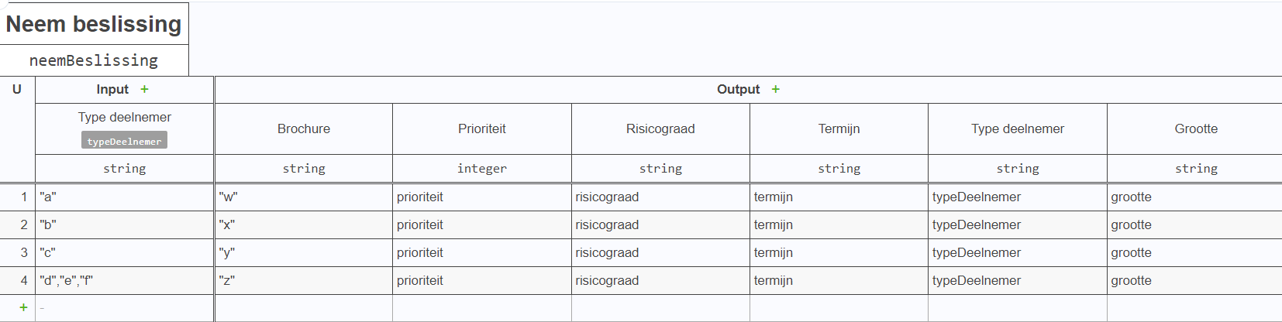Open the Prioriteit output column header
The height and width of the screenshot is (322, 1282).
(x=482, y=129)
